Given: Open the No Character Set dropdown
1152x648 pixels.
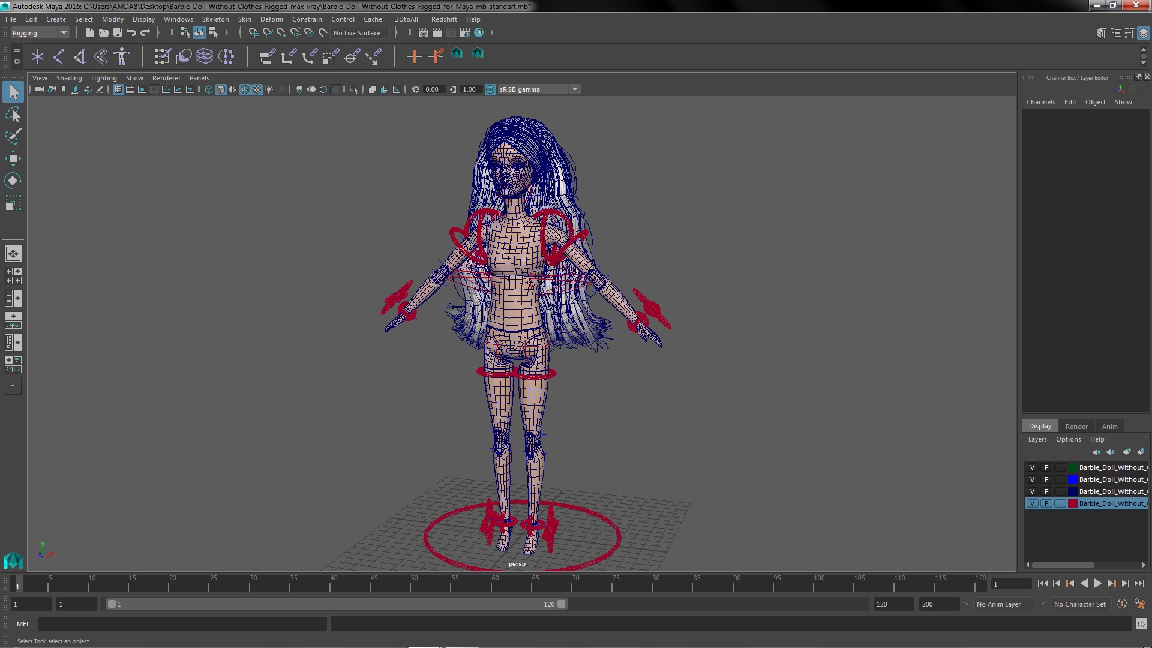Looking at the screenshot, I should tap(1082, 604).
